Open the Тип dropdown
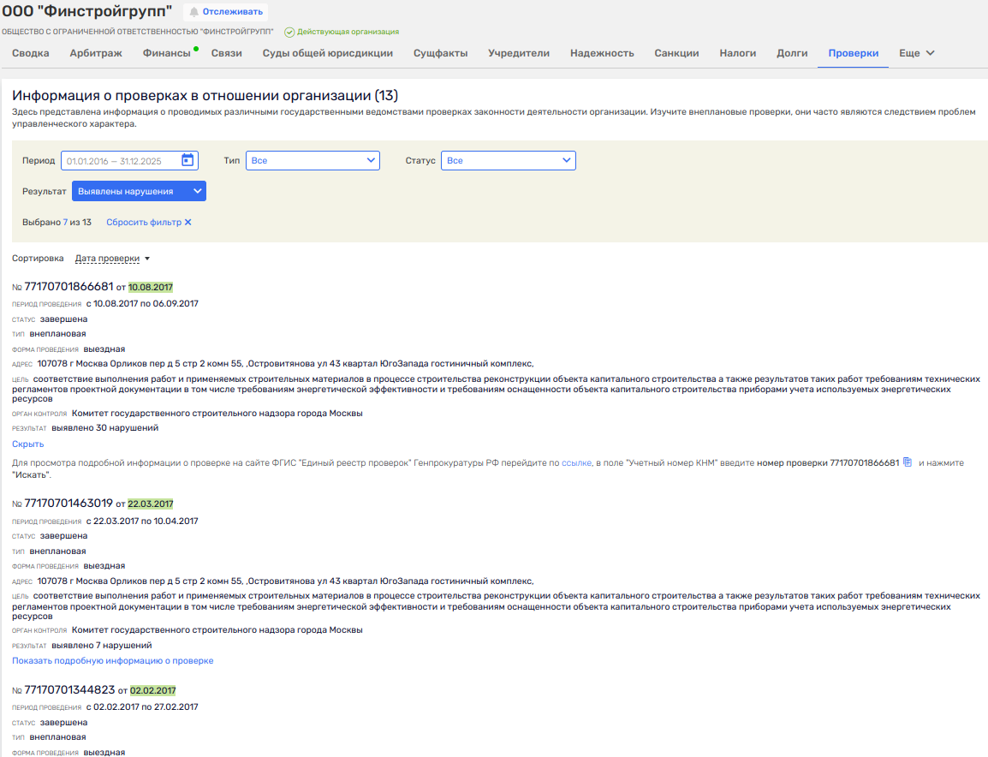 (x=312, y=160)
